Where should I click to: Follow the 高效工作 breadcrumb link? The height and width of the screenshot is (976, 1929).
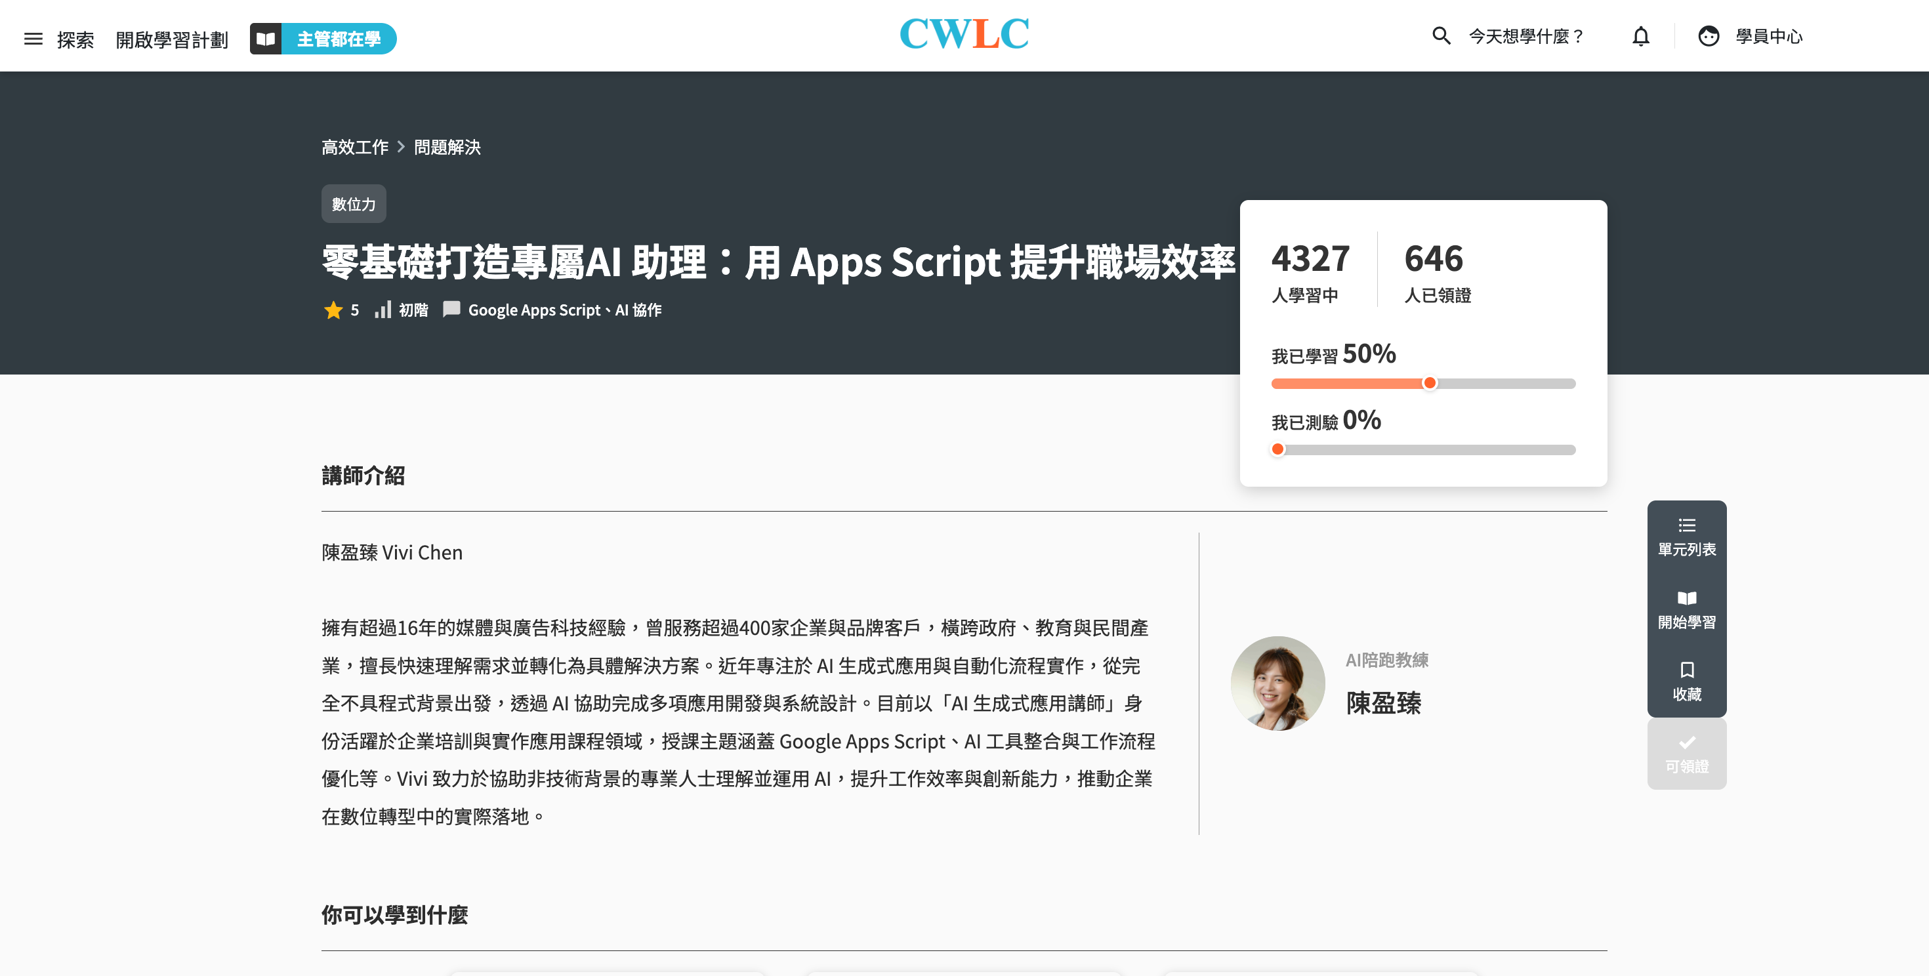pos(355,147)
